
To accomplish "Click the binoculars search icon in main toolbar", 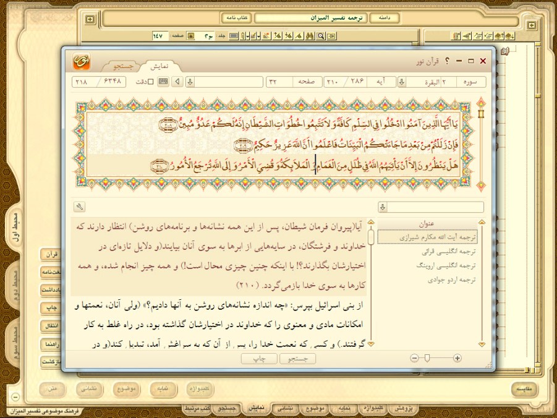I will tap(310, 36).
